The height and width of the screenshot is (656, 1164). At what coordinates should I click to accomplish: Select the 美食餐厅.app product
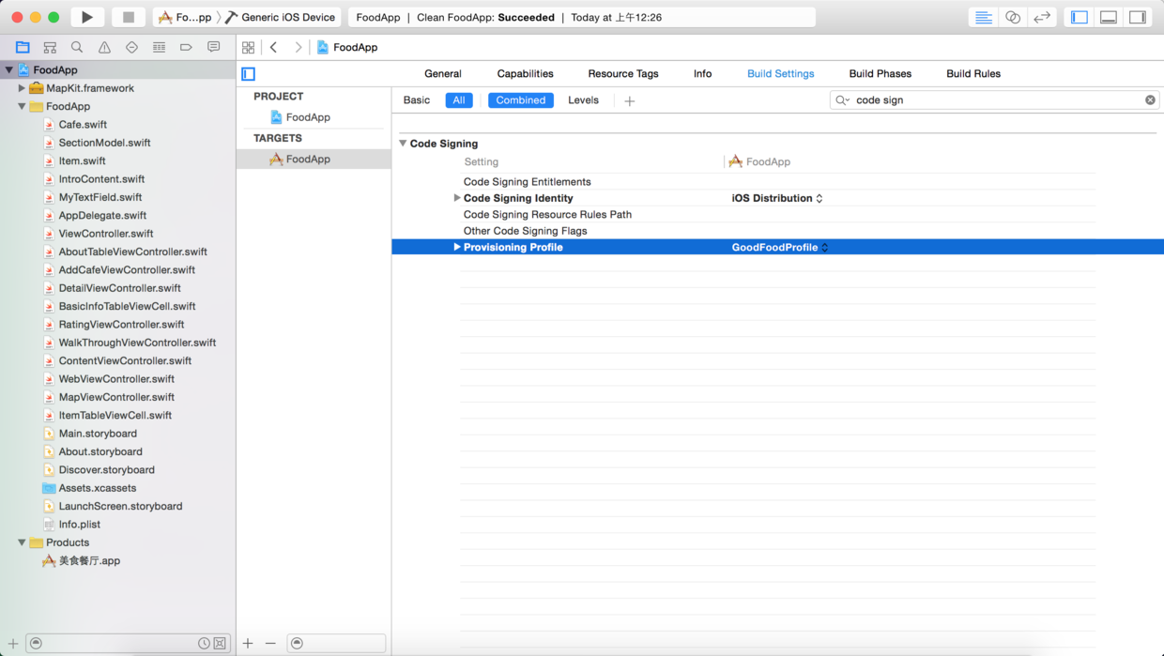89,560
